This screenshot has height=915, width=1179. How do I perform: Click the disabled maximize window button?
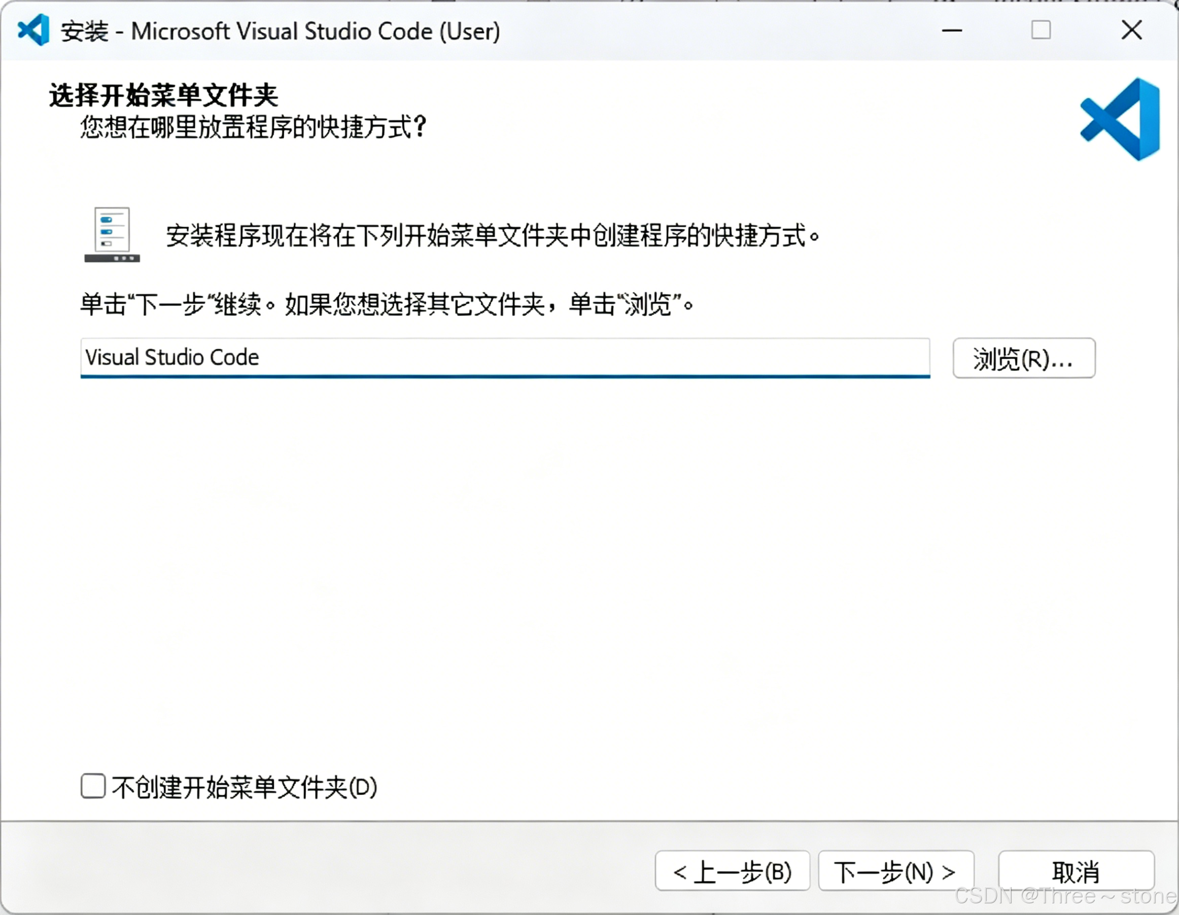1041,30
